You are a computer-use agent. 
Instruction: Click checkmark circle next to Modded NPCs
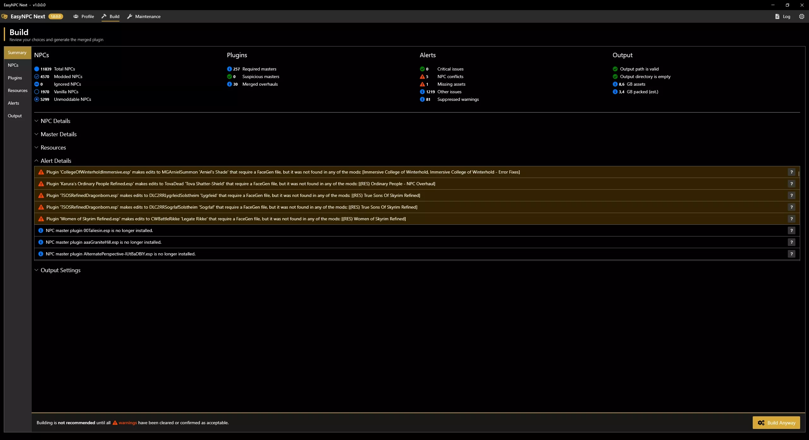tap(37, 76)
